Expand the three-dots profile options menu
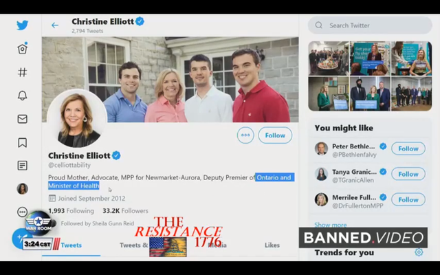Screen dimensions: 440x275 click(245, 135)
